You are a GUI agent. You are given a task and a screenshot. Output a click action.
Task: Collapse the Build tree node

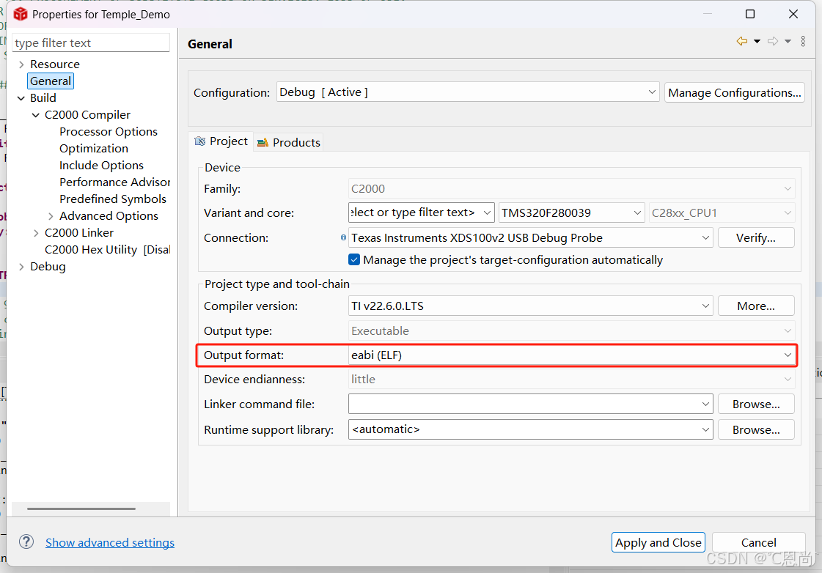21,98
